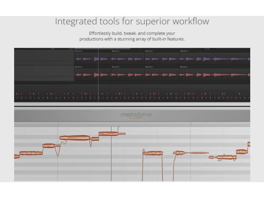Select the first purple 'Record 2' audio clip
The image size is (264, 198).
point(92,57)
